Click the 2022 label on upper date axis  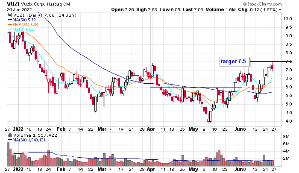(18, 129)
